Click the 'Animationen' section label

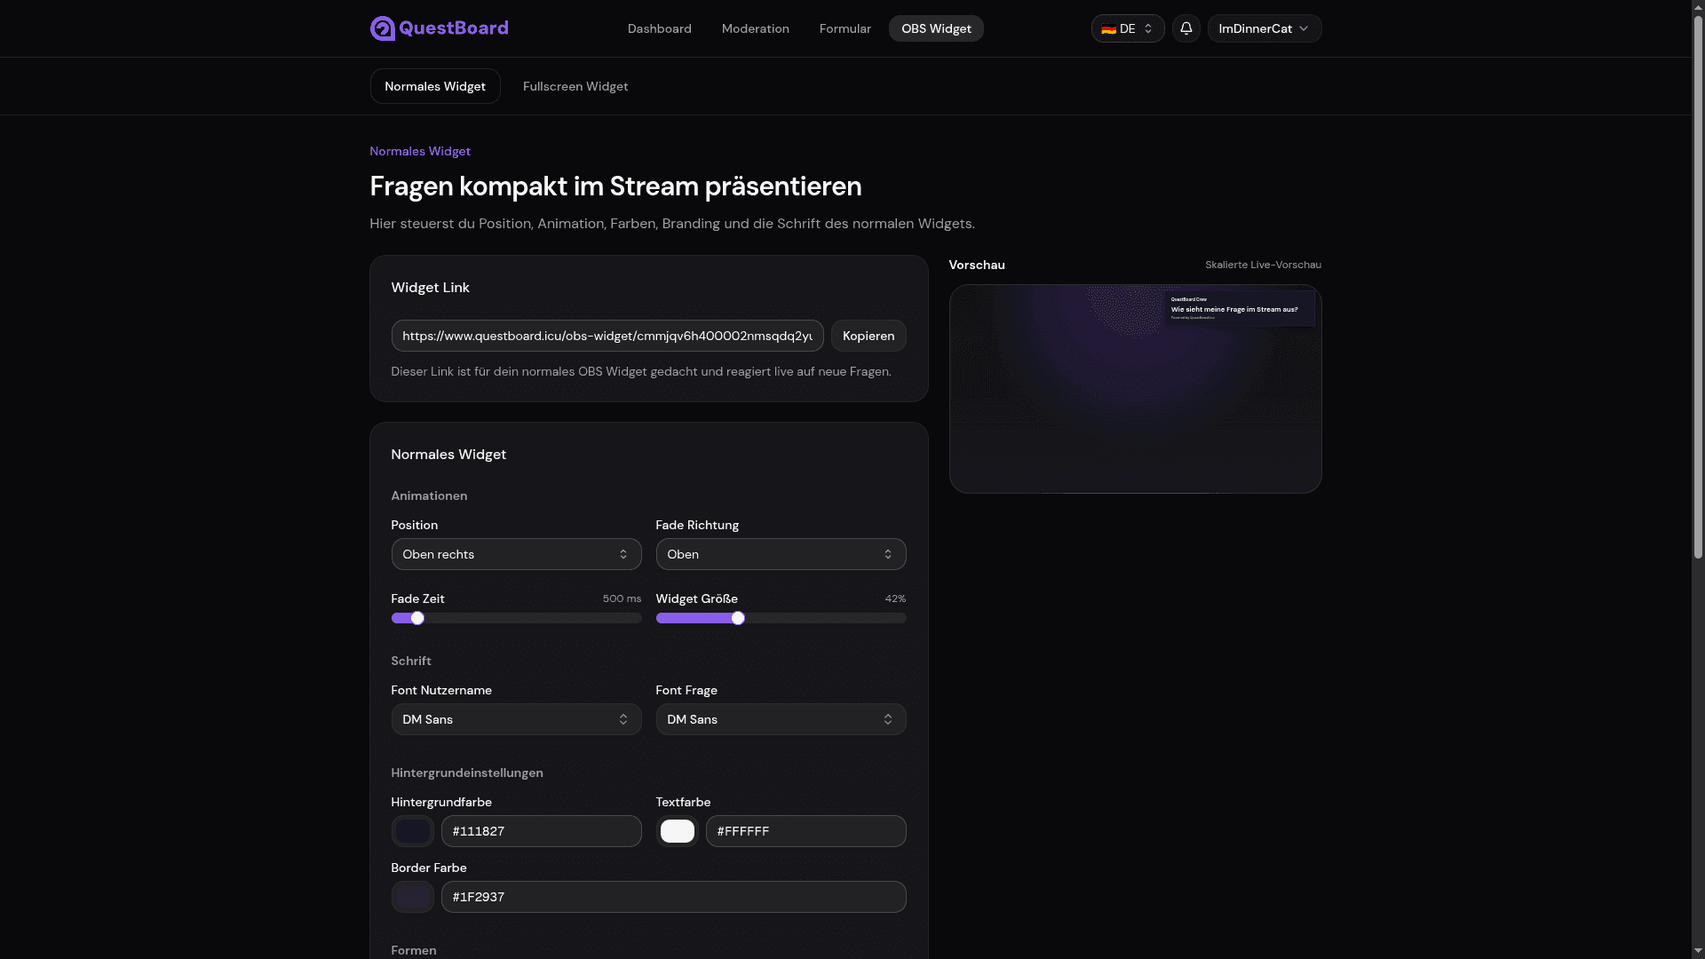tap(429, 495)
